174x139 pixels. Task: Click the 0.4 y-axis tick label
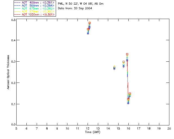13,40
